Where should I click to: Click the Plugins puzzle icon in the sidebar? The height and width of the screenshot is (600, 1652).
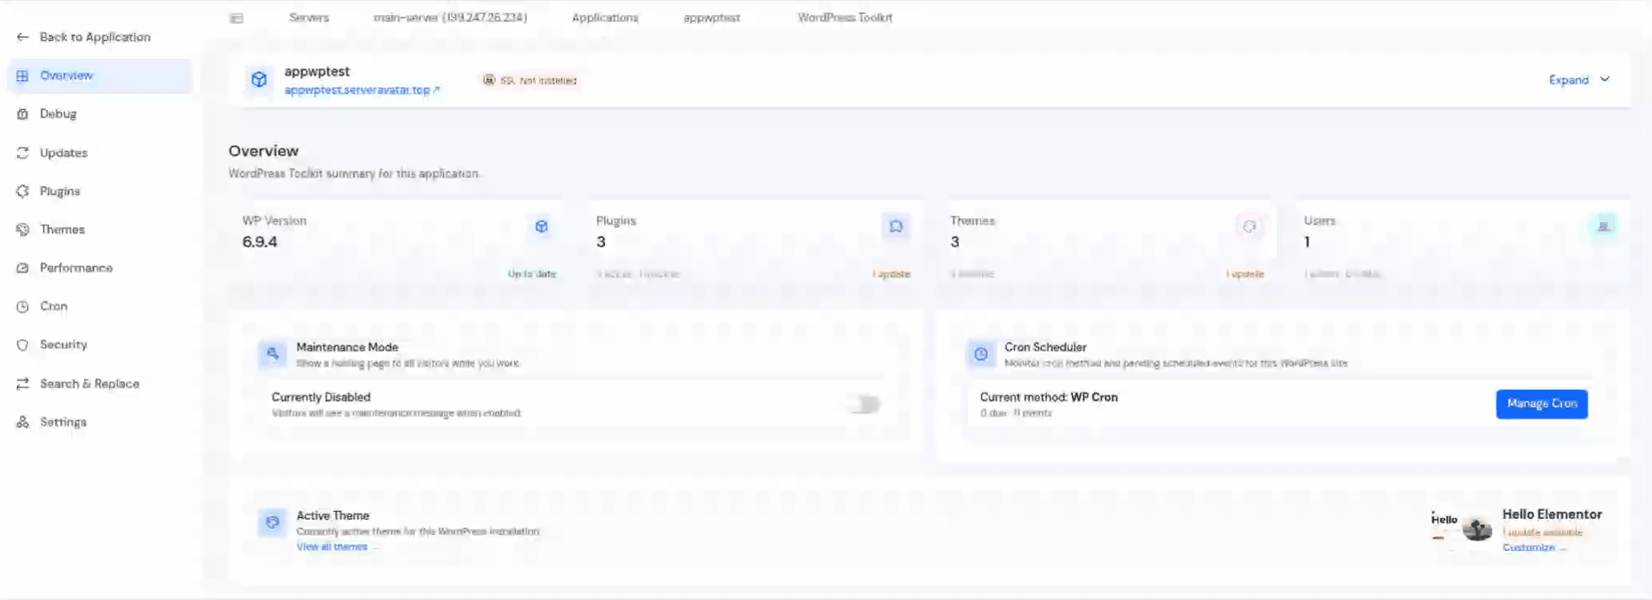tap(22, 191)
